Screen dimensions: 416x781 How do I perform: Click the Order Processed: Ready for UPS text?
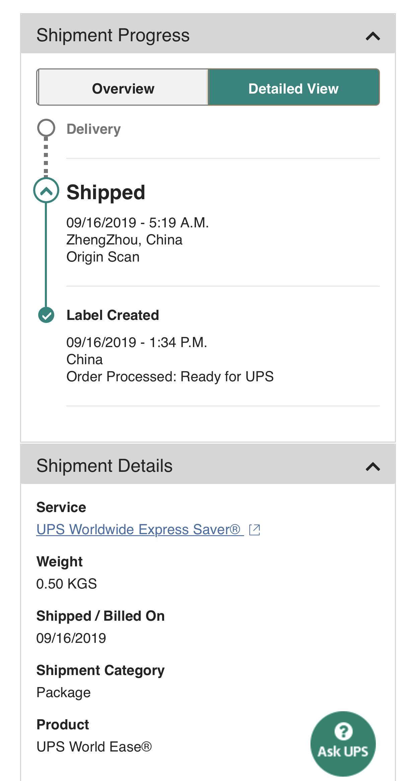tap(170, 377)
